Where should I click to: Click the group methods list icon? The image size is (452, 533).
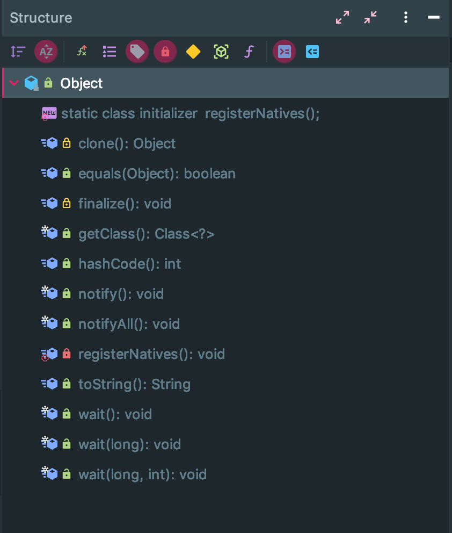110,52
